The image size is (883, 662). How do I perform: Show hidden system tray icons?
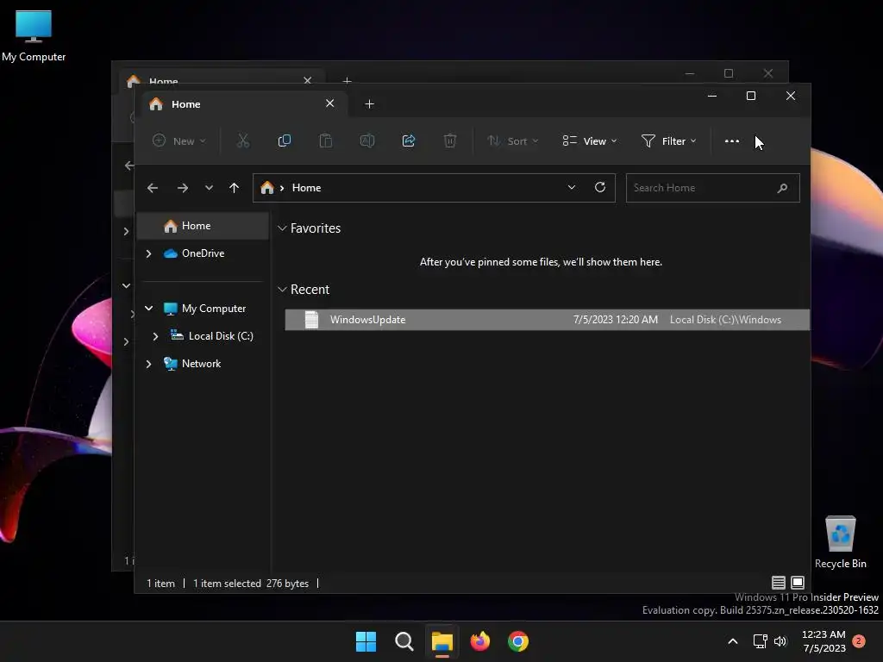[733, 641]
